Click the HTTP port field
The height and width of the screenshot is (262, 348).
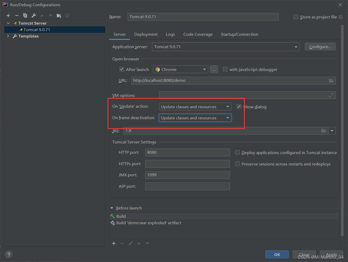click(188, 152)
